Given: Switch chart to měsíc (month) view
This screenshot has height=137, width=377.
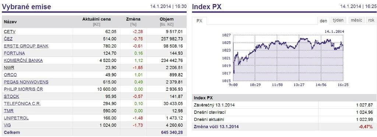Looking at the screenshot, I should (356, 20).
